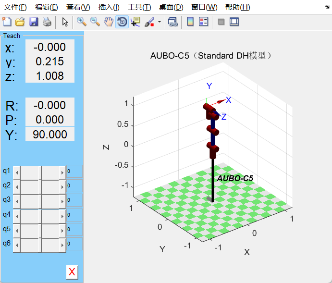Click the Insert Legend icon
This screenshot has height=283, width=332.
(204, 22)
